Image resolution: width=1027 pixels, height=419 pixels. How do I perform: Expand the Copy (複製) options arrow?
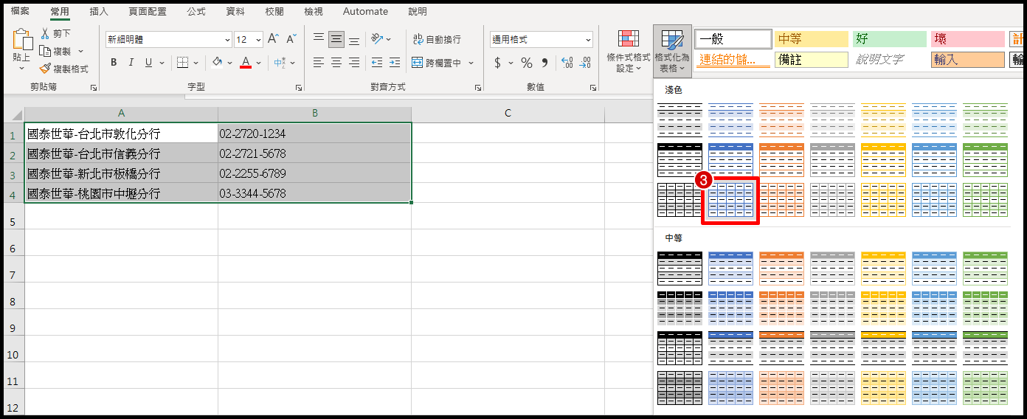click(80, 52)
